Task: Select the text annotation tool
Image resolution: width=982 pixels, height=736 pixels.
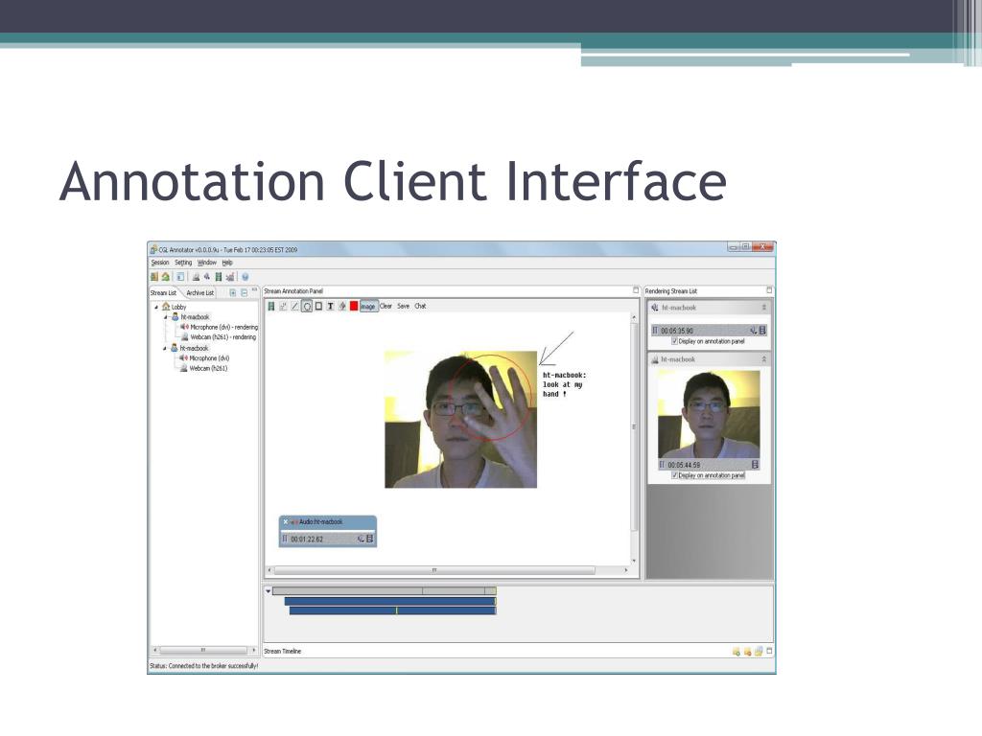Action: click(331, 306)
